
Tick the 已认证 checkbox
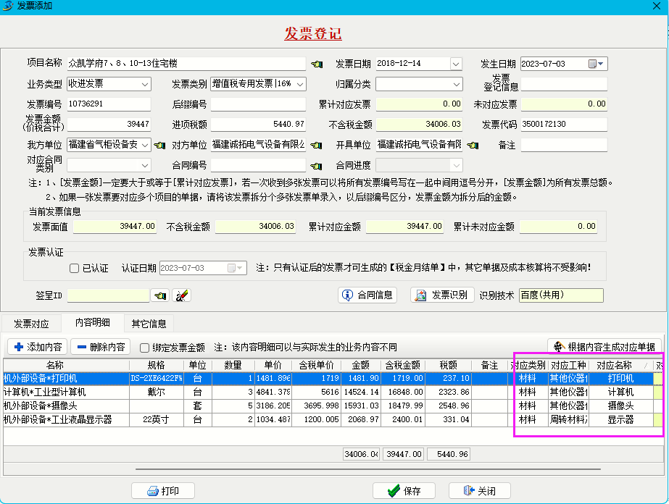coord(75,268)
